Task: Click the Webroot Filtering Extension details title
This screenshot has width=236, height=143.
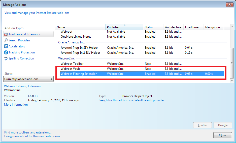Action: tap(22, 86)
